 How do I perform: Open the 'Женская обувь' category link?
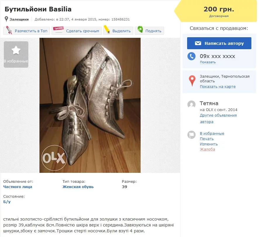[78, 187]
